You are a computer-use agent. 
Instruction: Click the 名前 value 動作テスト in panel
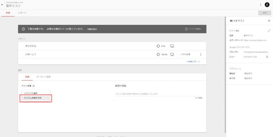coord(248,35)
